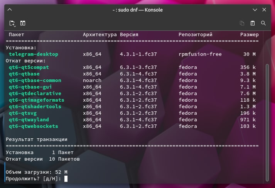Viewport: 275px width, 188px height.
Task: Click the 30 M size value
Action: point(250,54)
